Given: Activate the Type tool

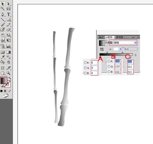Looking at the screenshot, I should (x=9, y=14).
